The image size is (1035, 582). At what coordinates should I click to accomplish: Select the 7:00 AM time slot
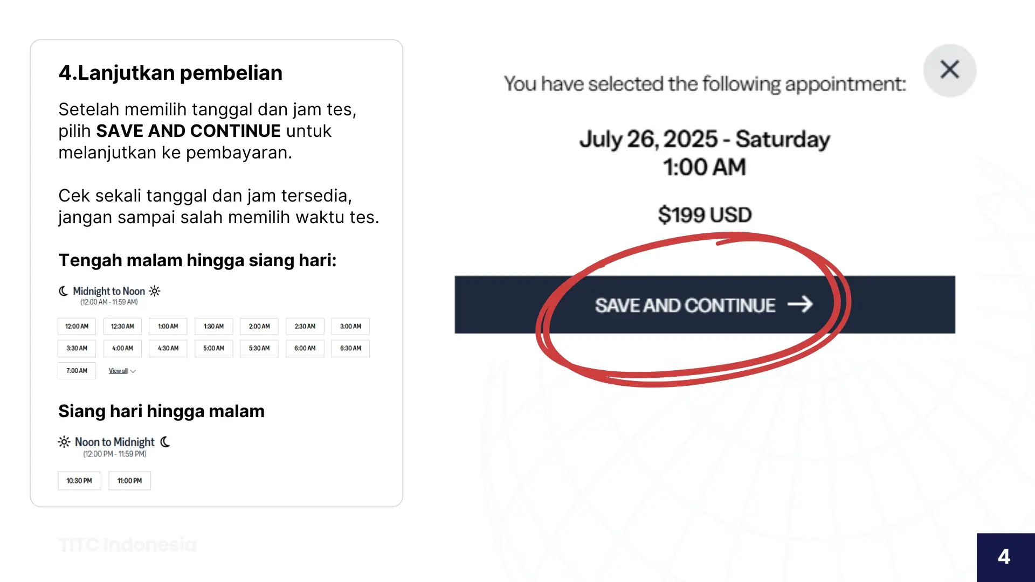[77, 371]
